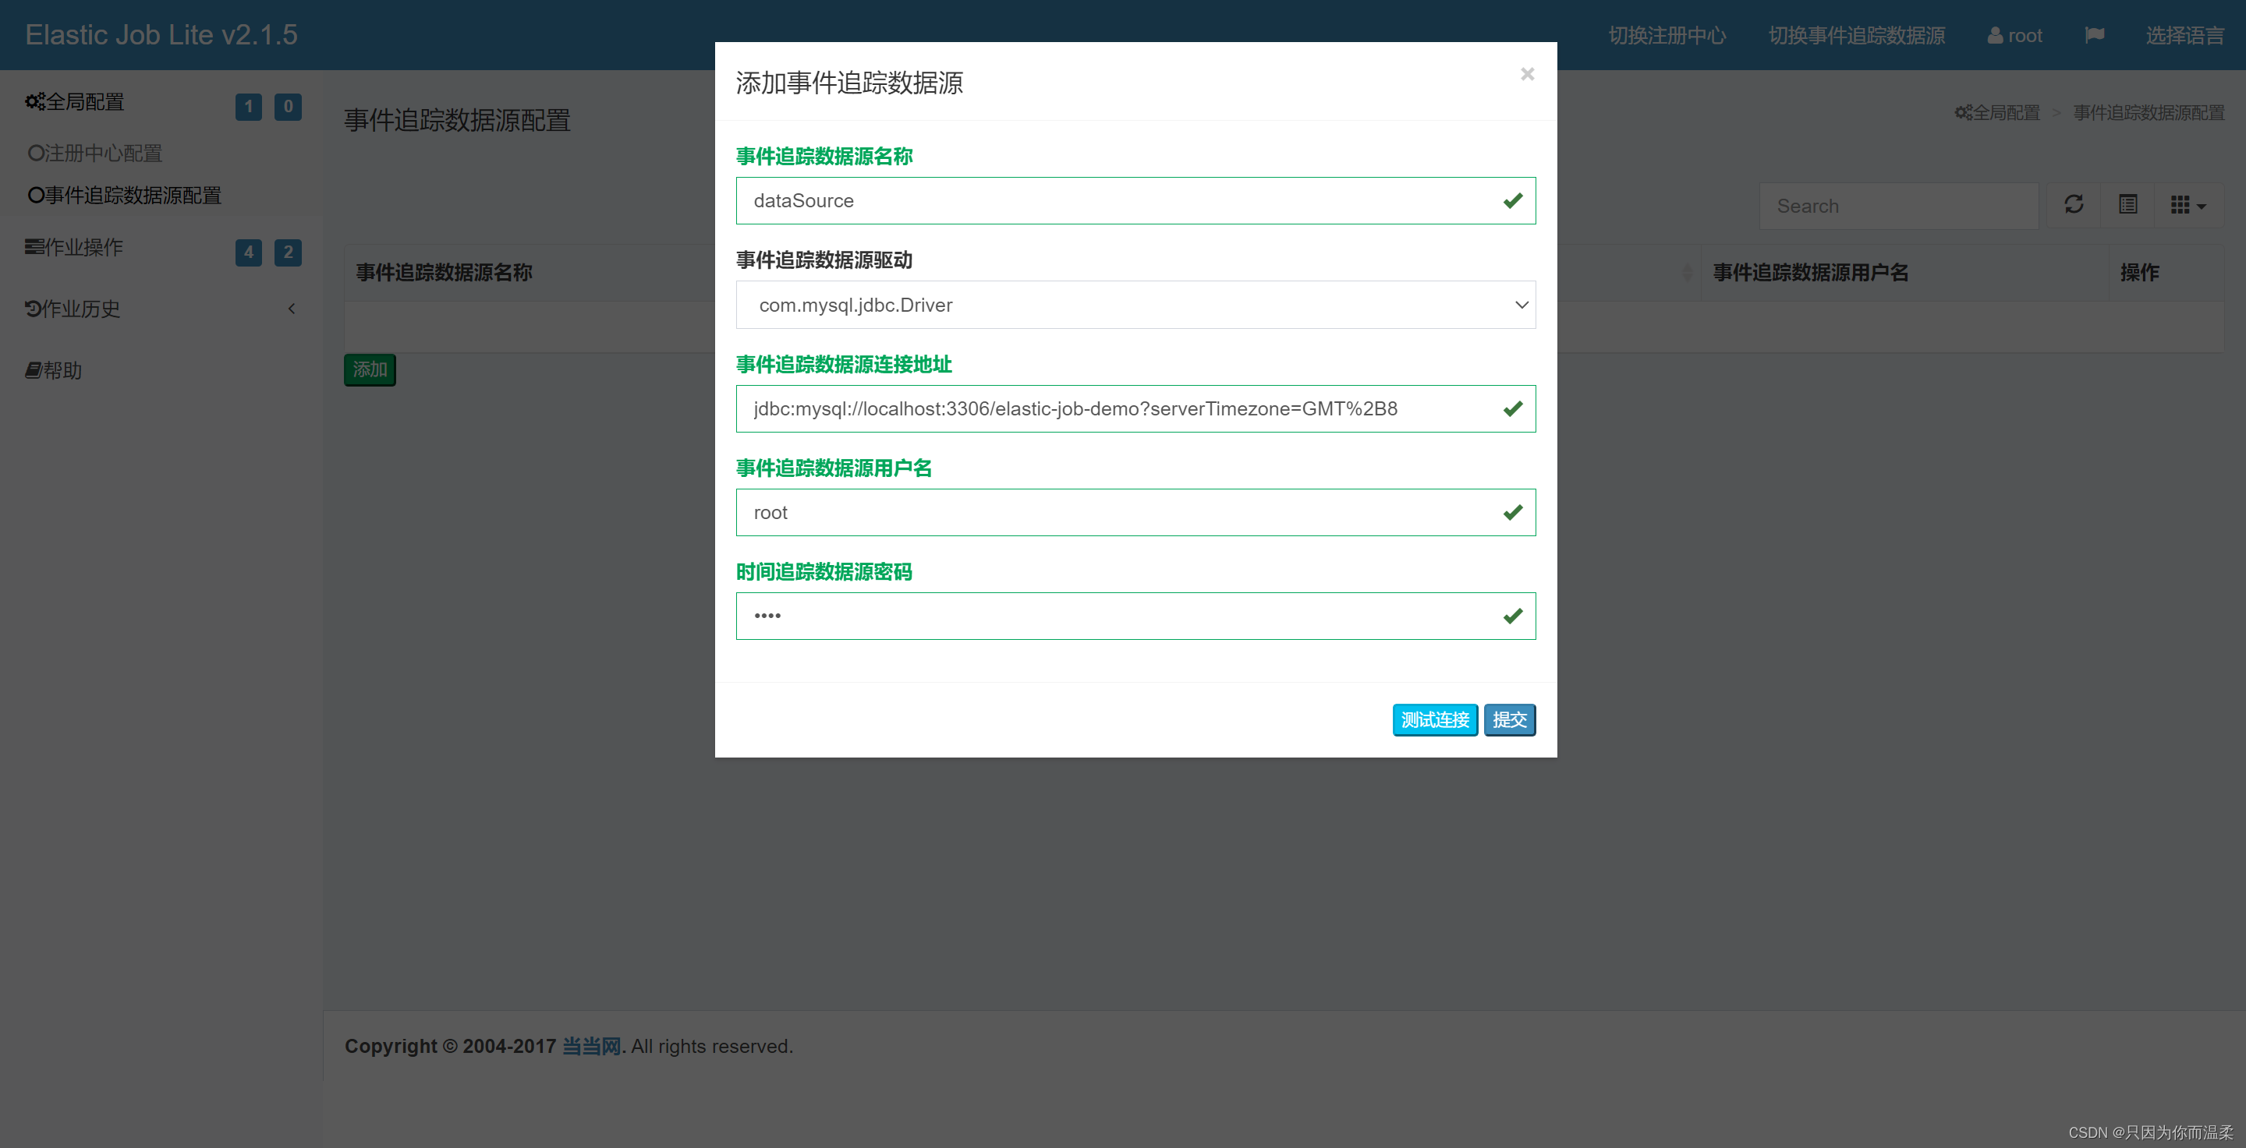This screenshot has width=2246, height=1148.
Task: Click the table view icon in toolbar
Action: [2127, 205]
